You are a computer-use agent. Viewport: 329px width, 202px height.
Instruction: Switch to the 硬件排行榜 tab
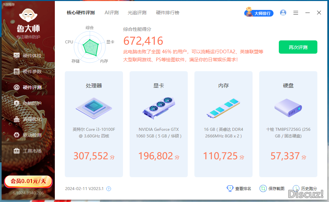coord(167,13)
